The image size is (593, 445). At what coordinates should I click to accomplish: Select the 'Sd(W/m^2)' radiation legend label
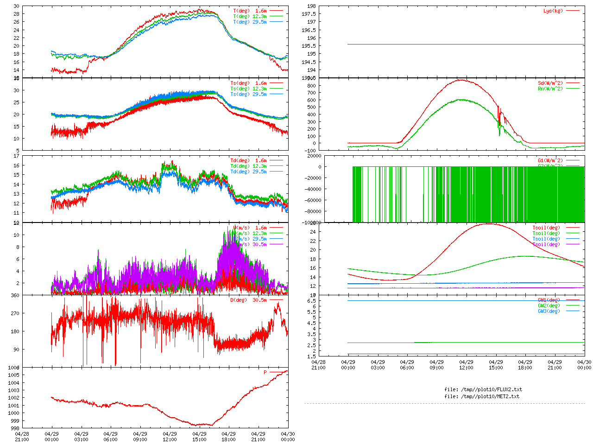(x=550, y=83)
